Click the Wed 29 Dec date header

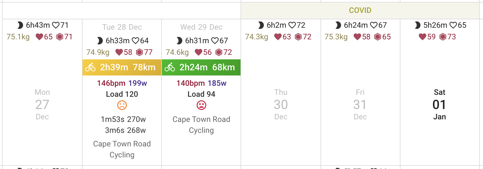(x=201, y=27)
